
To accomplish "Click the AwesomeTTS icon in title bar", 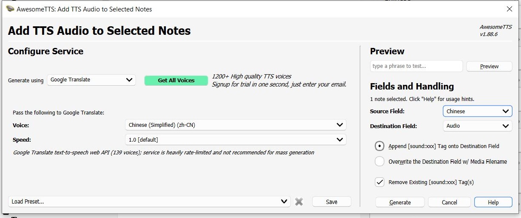I will 9,8.
